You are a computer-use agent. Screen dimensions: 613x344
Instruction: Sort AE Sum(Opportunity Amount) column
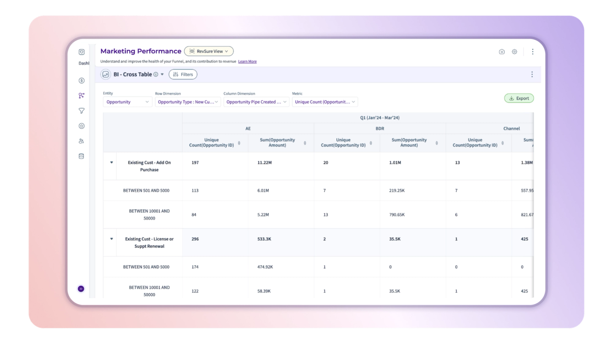[305, 143]
